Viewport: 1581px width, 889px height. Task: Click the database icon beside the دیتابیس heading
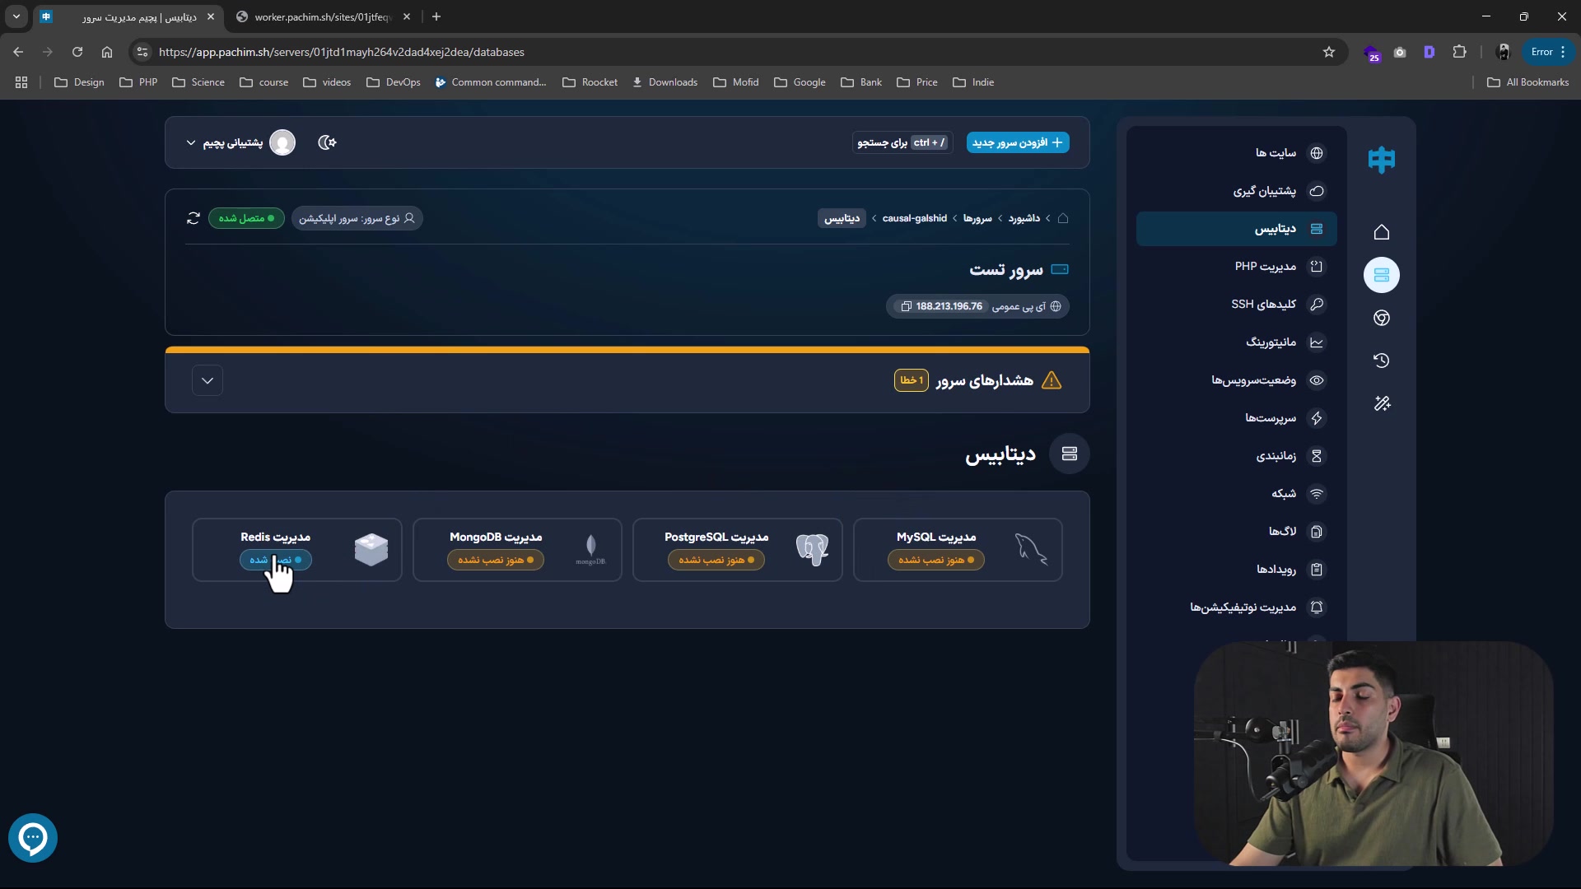click(1070, 454)
